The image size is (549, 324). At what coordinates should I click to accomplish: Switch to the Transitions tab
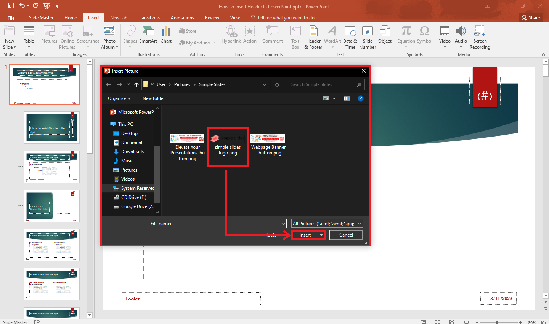click(x=149, y=17)
